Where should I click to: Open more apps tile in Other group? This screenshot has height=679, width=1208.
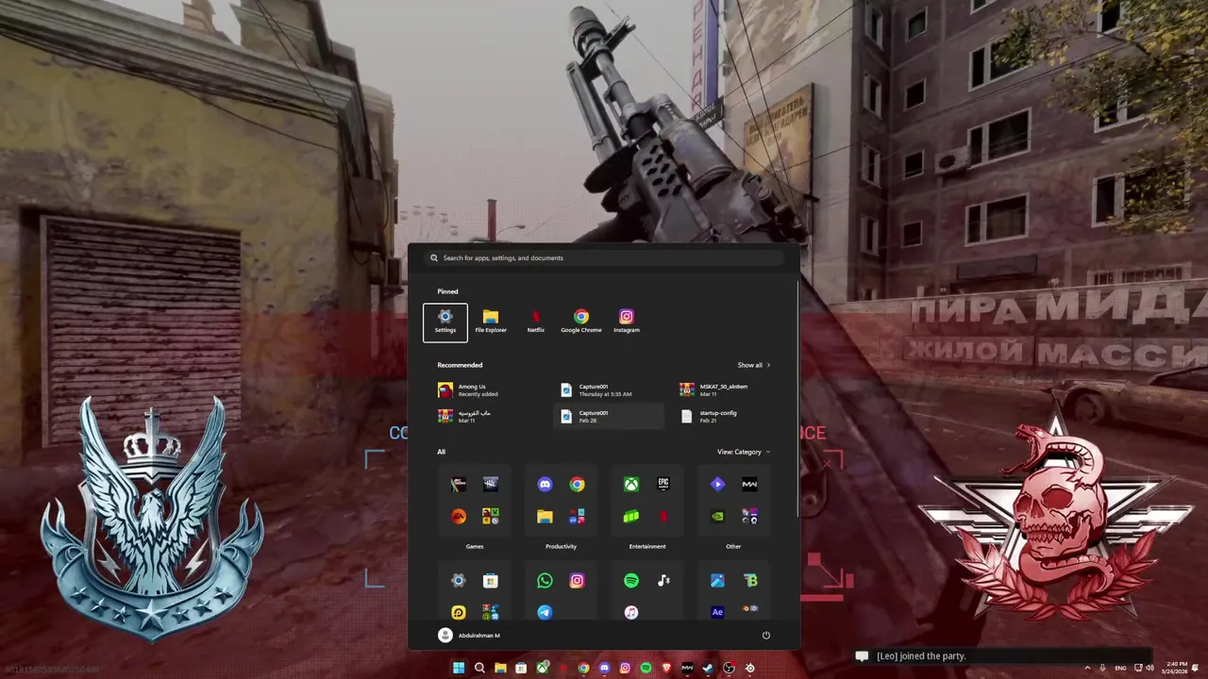coord(749,516)
